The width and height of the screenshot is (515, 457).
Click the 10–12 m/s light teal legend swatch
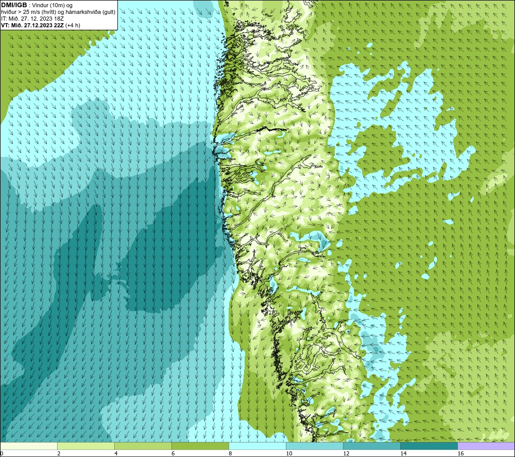point(315,446)
